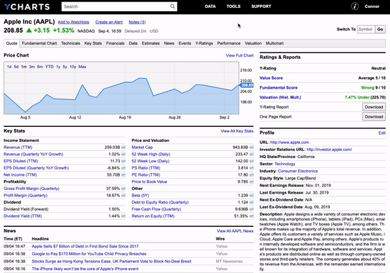Download the One Page Report

[374, 116]
